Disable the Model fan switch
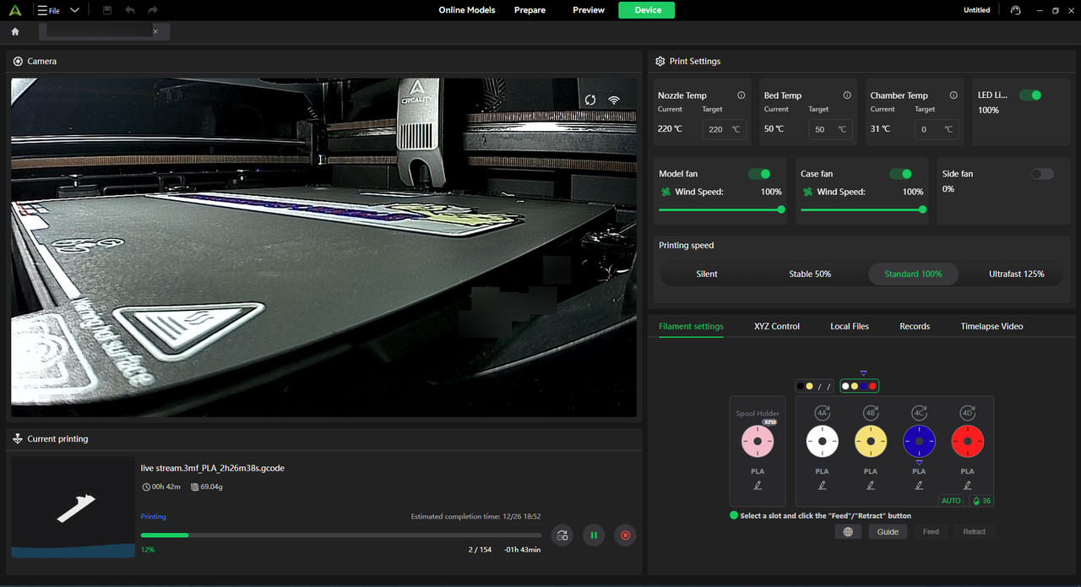 coord(759,174)
